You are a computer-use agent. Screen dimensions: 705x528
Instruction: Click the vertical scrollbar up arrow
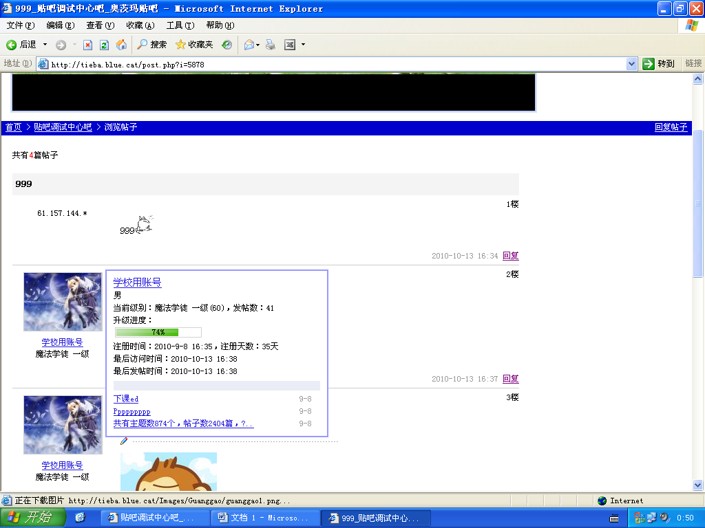tap(698, 79)
